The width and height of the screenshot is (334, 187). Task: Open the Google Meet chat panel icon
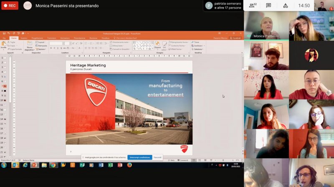point(268,5)
